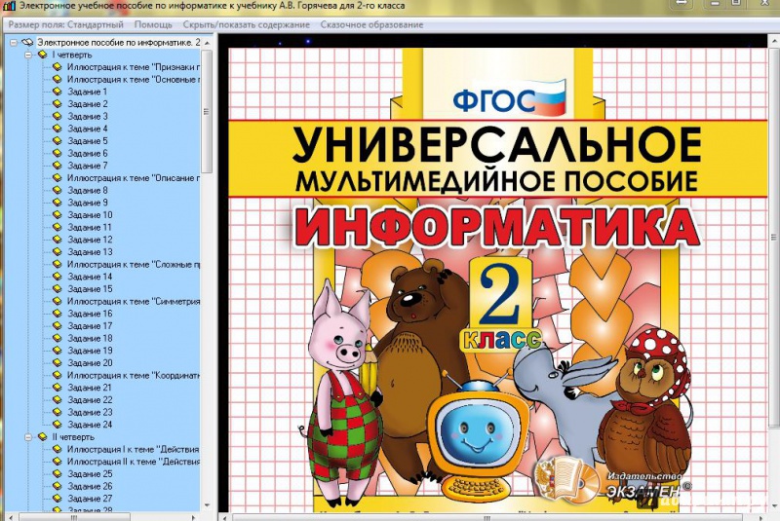This screenshot has width=780, height=521.
Task: Click the application icon in the title bar
Action: pyautogui.click(x=9, y=6)
